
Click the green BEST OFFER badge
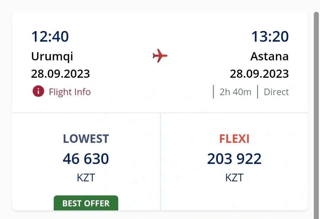coord(86,203)
